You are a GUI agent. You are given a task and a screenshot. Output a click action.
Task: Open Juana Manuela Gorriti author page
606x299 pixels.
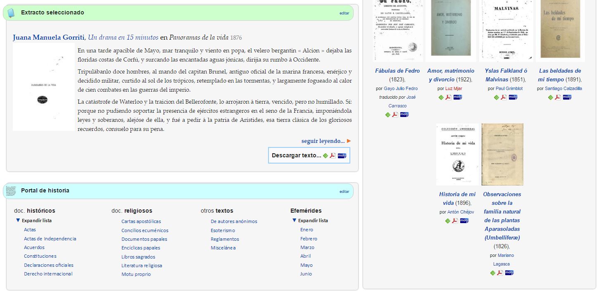point(48,38)
